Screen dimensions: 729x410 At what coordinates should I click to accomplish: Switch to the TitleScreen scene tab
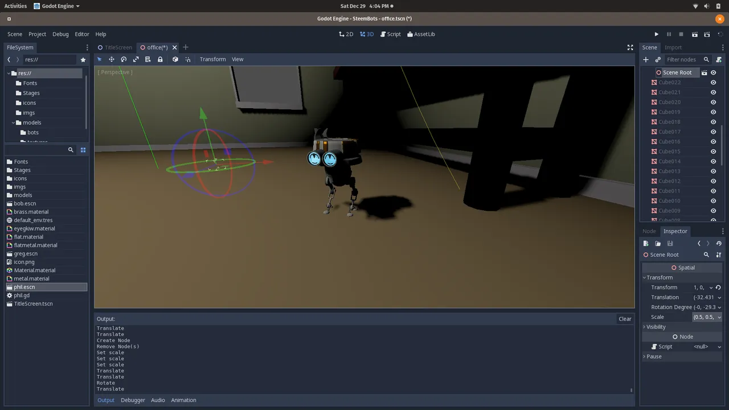pyautogui.click(x=114, y=47)
